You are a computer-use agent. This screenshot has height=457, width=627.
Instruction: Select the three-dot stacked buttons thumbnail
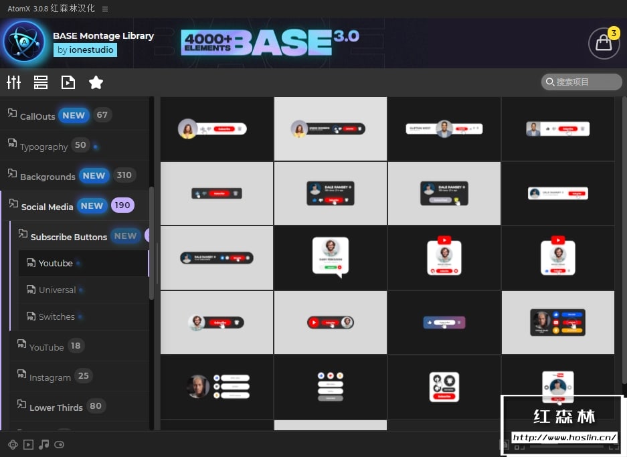pos(331,387)
